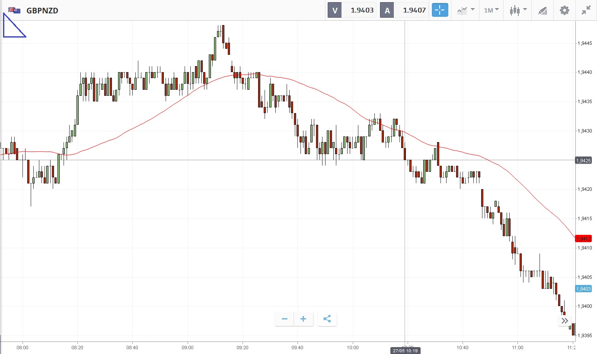This screenshot has width=597, height=354.
Task: Click the 1,9410 price axis label
Action: click(x=584, y=248)
